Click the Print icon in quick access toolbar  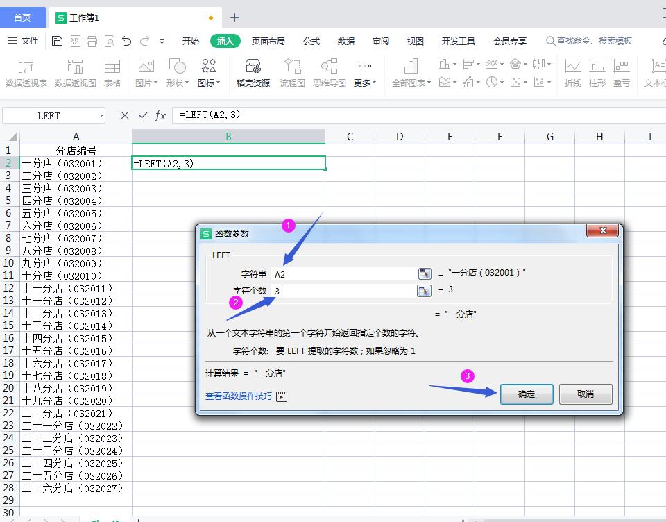click(x=92, y=41)
